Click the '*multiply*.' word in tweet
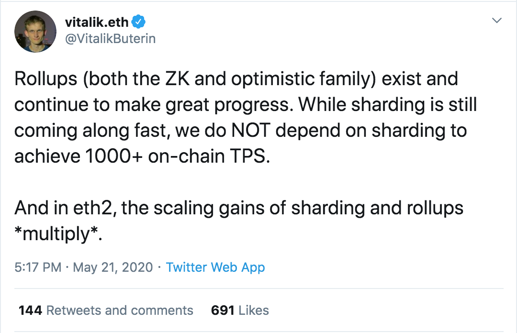Screen dimensions: 517x333 (58, 234)
